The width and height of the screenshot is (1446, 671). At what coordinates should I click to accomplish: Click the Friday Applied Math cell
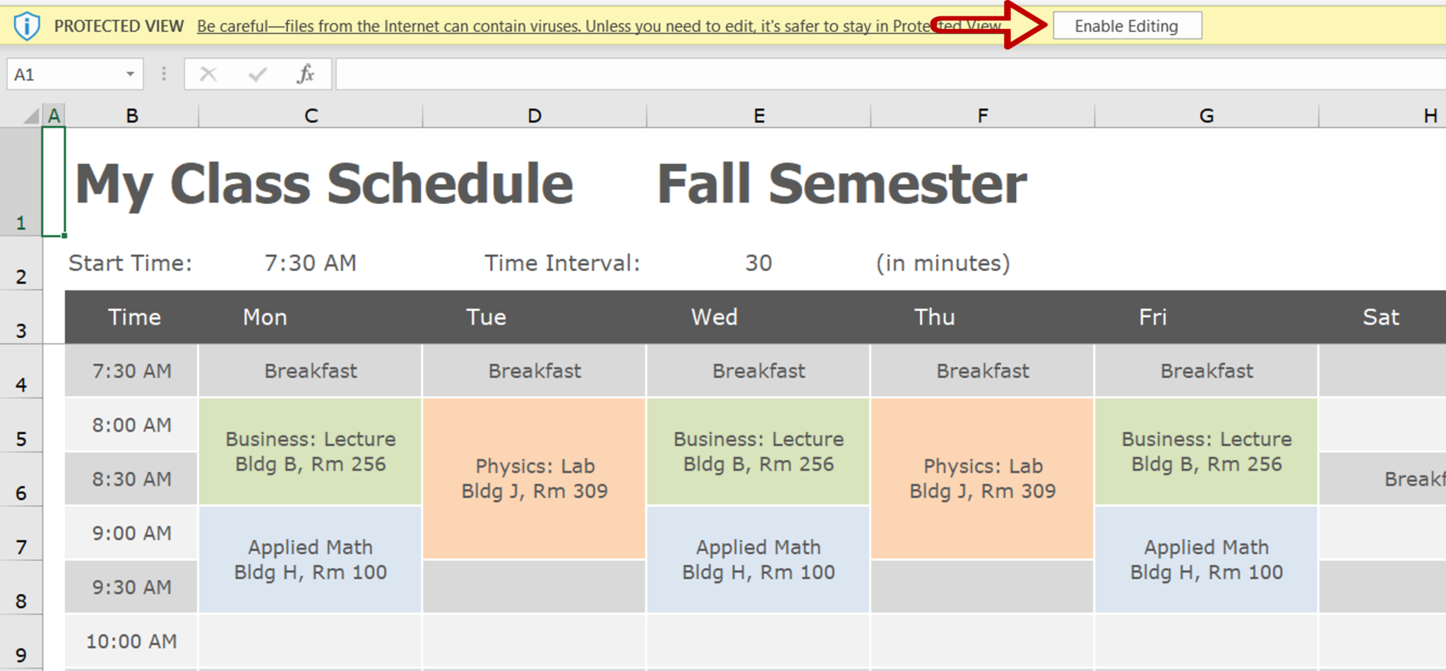pos(1206,559)
